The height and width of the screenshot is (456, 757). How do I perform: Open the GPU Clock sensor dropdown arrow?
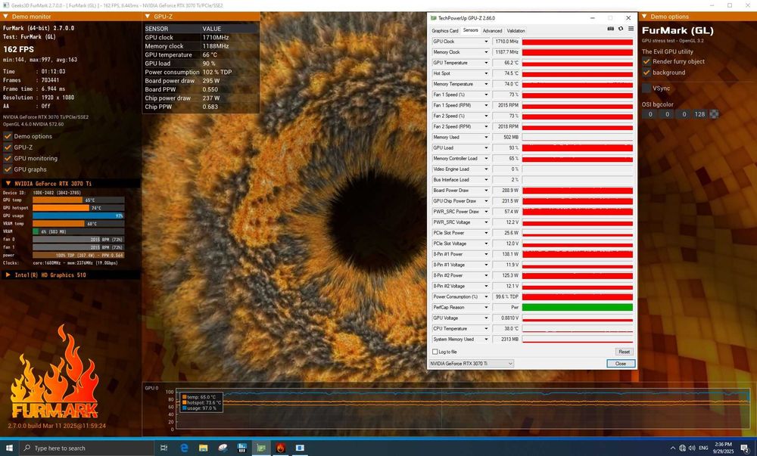[x=486, y=42]
